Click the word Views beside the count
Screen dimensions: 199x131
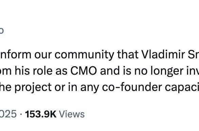[x=72, y=114]
